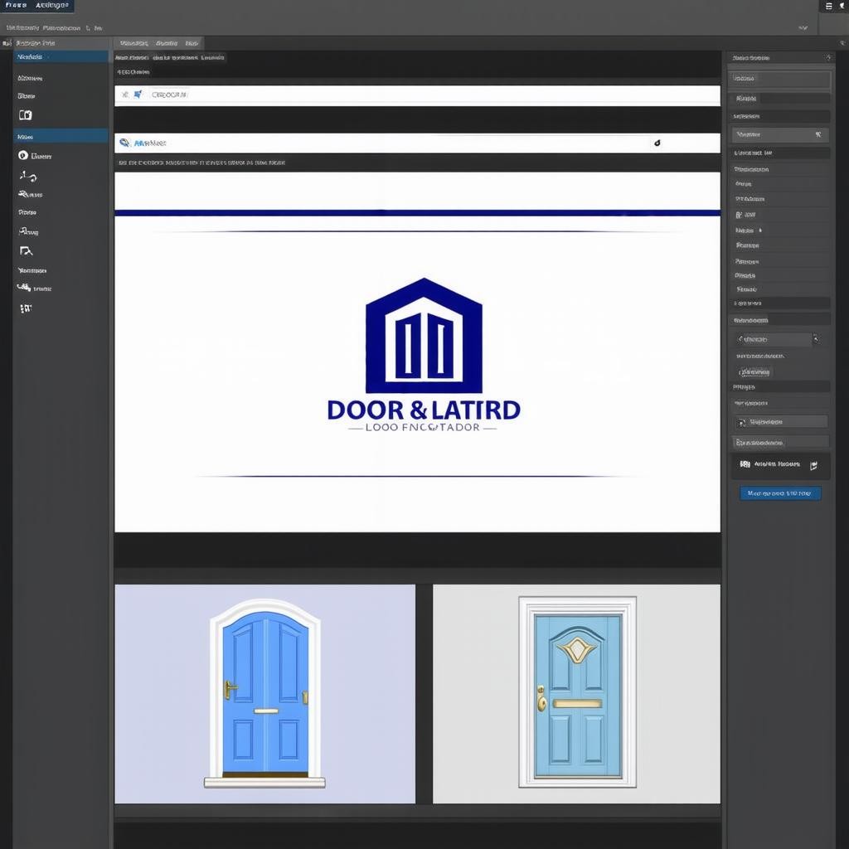Click the book icon in the left sidebar
Viewport: 849px width, 849px height.
point(25,115)
